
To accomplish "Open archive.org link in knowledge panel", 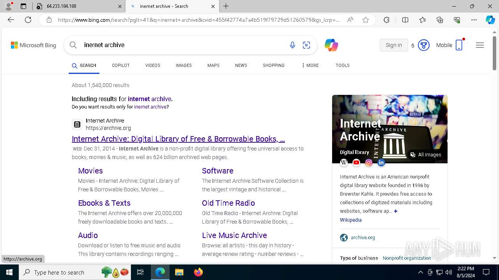I will [x=363, y=238].
